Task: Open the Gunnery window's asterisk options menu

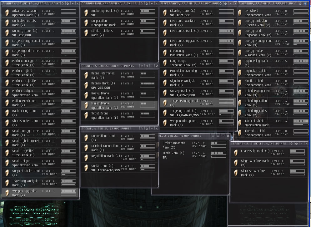Action: tap(63, 3)
